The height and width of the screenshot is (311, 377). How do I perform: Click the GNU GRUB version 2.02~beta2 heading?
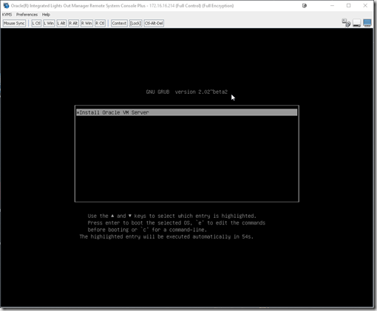pos(187,92)
